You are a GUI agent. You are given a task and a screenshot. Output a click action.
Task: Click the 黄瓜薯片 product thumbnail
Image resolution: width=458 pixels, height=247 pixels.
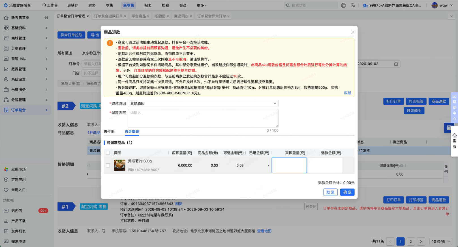[120, 165]
